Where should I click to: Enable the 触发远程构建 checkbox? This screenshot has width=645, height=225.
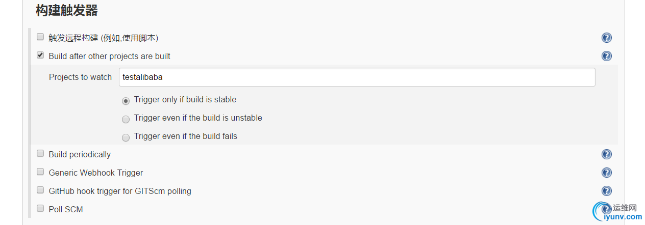pyautogui.click(x=40, y=37)
